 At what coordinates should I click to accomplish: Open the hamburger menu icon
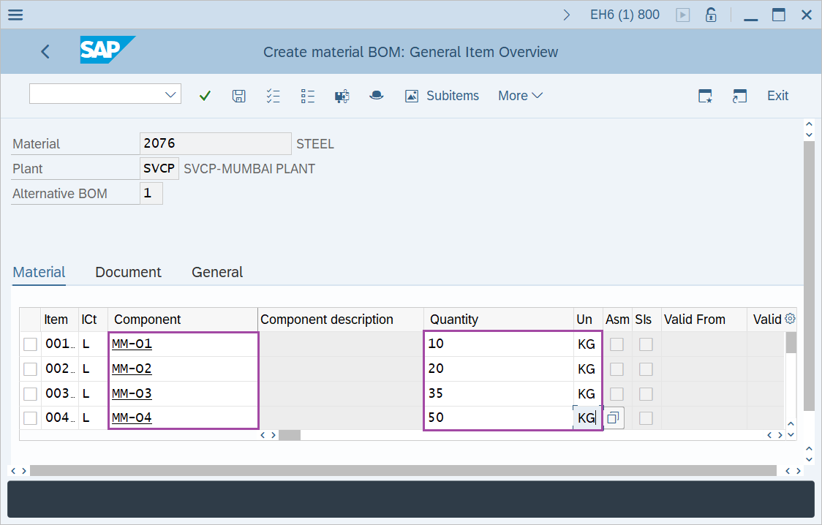tap(15, 15)
